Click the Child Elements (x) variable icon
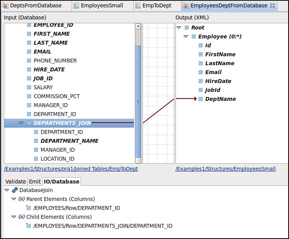 point(22,217)
